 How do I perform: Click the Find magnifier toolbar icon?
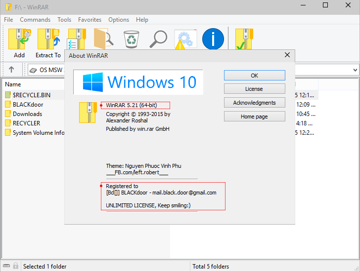pyautogui.click(x=158, y=39)
